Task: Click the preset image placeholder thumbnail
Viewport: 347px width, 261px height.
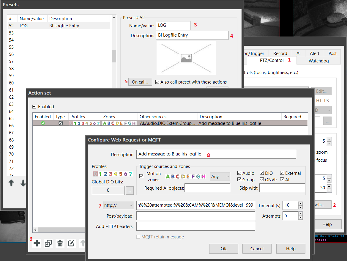Action: pos(186,58)
